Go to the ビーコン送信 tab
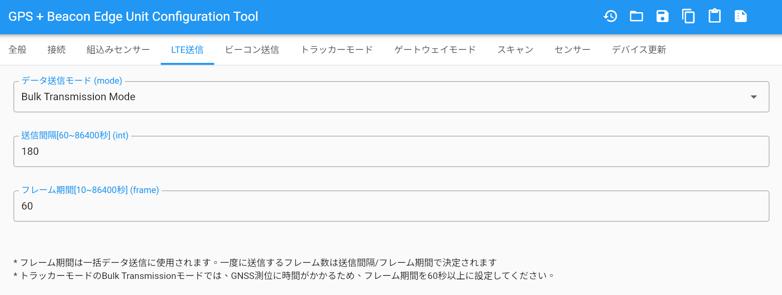Screen dimensions: 782x295 coord(252,50)
